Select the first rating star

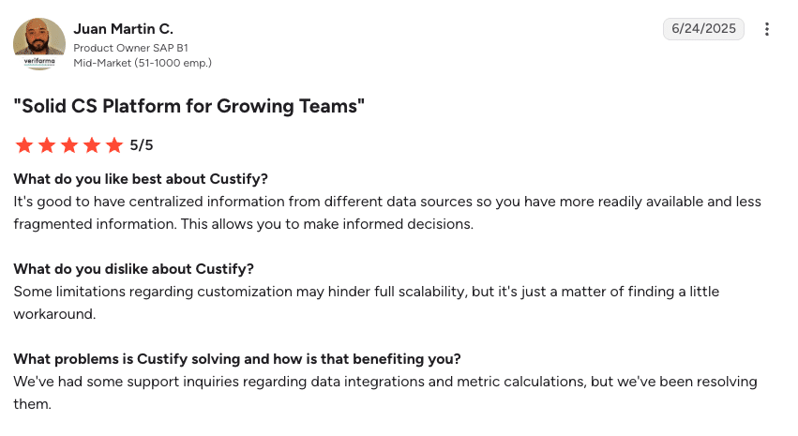tap(24, 145)
